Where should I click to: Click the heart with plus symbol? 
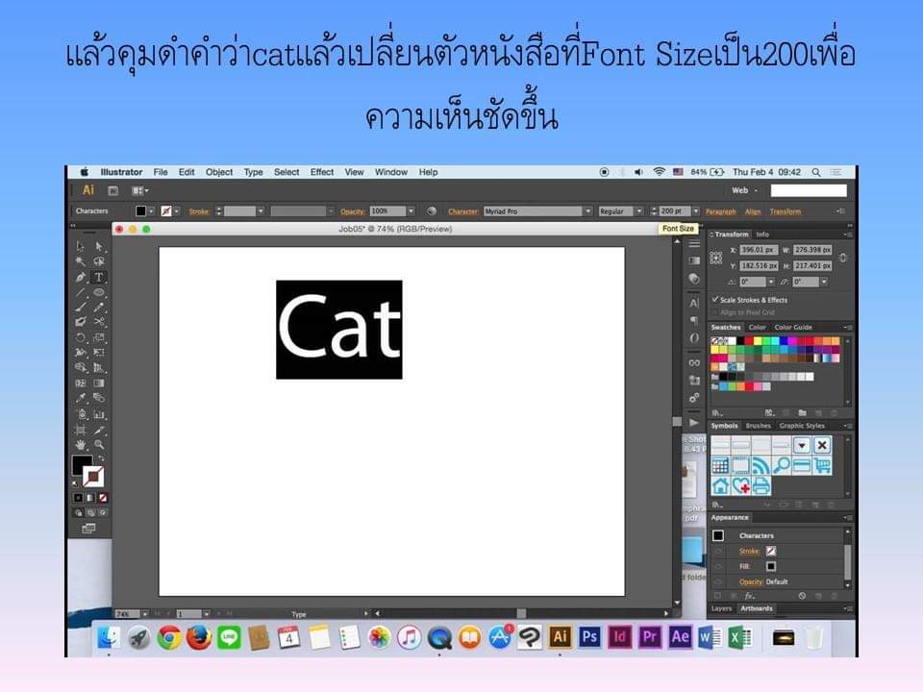click(741, 486)
